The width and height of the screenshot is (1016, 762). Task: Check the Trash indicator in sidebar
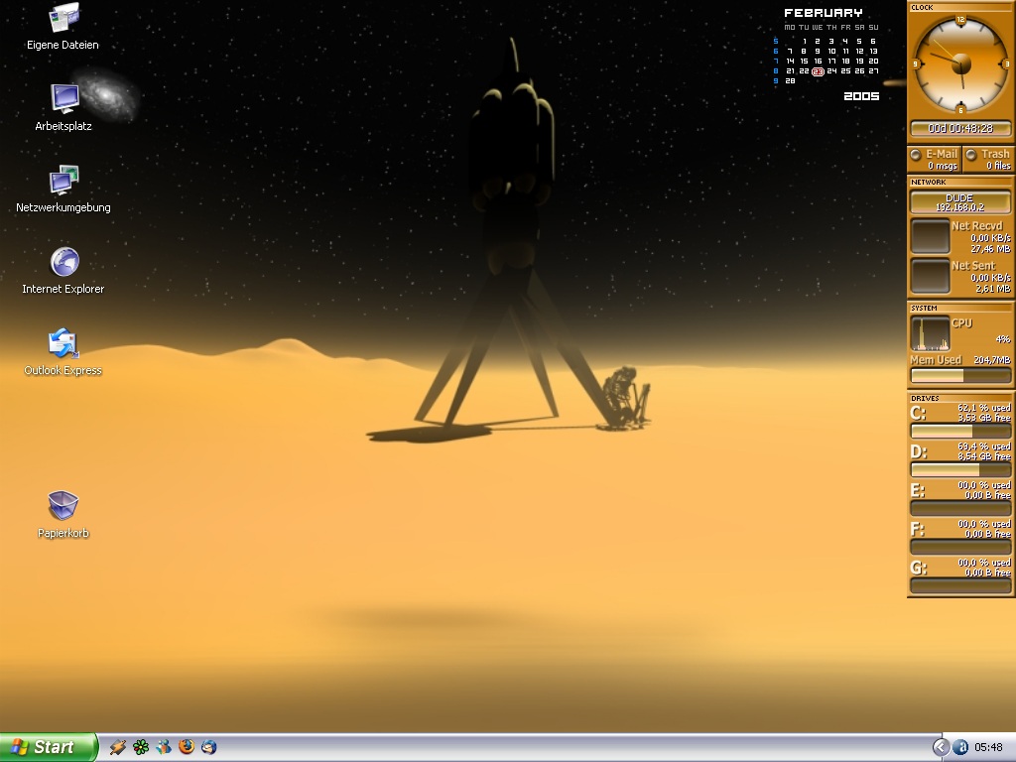pos(988,160)
